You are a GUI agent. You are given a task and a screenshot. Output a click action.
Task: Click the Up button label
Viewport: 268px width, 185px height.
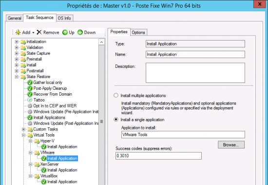pyautogui.click(x=72, y=32)
